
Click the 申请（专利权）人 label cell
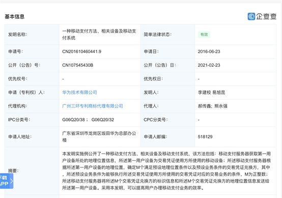click(x=32, y=93)
